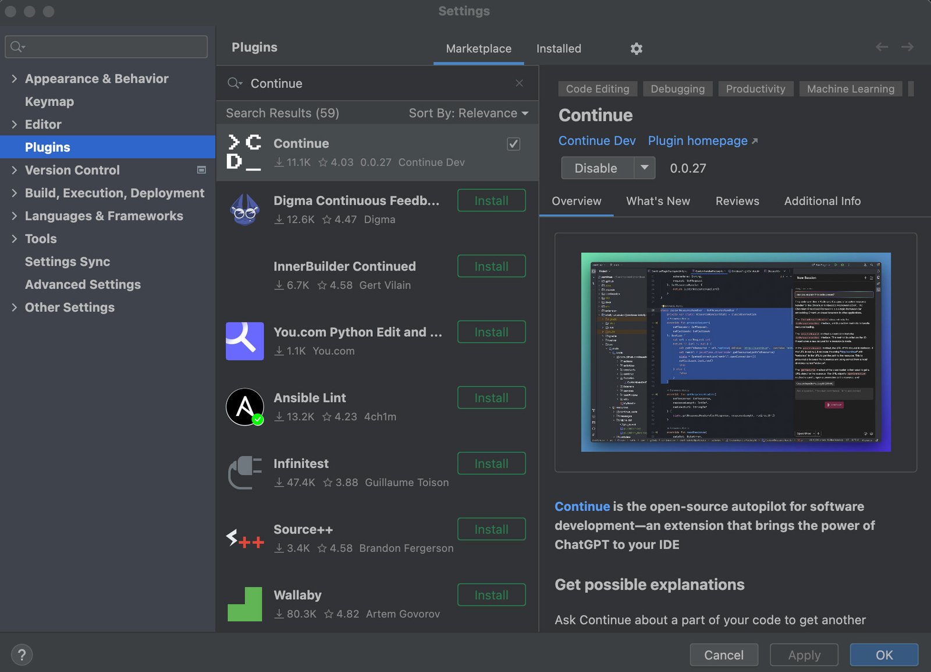Image resolution: width=931 pixels, height=672 pixels.
Task: Expand Build, Execution, Deployment section
Action: 14,193
